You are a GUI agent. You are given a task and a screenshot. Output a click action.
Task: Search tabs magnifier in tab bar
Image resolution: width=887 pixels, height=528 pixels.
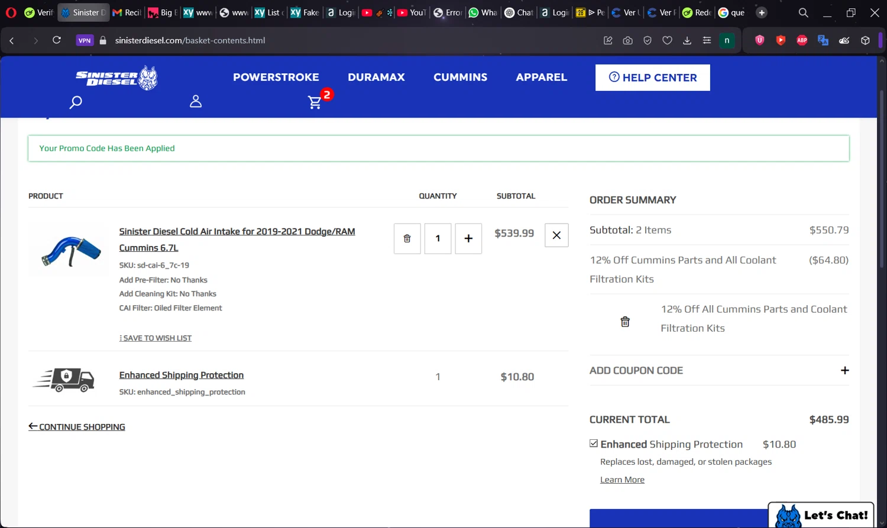(x=803, y=12)
